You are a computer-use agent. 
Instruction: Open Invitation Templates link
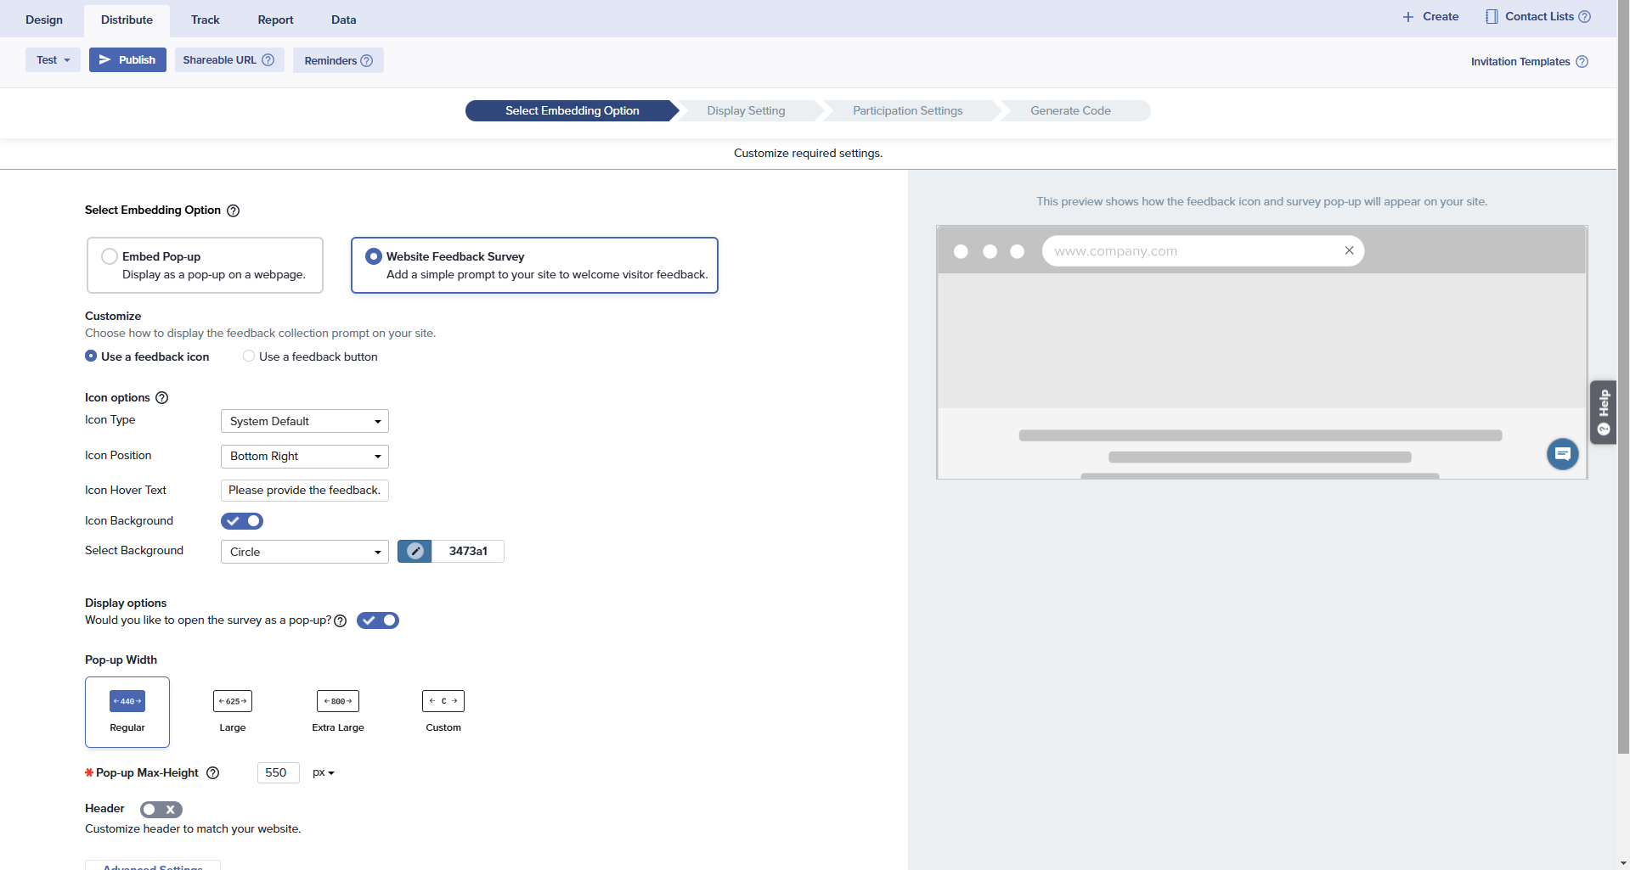click(x=1520, y=62)
